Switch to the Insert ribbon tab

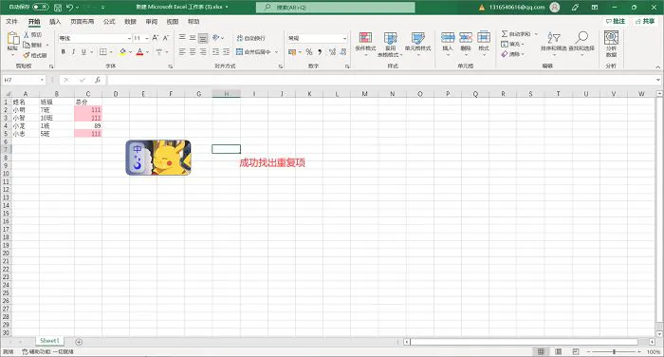(x=55, y=22)
